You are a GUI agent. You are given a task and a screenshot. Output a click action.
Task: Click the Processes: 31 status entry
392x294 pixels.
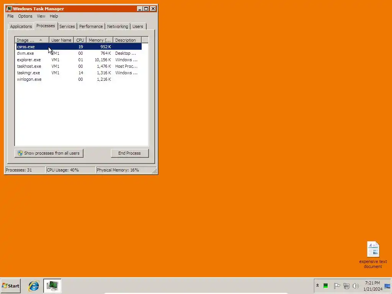point(25,170)
